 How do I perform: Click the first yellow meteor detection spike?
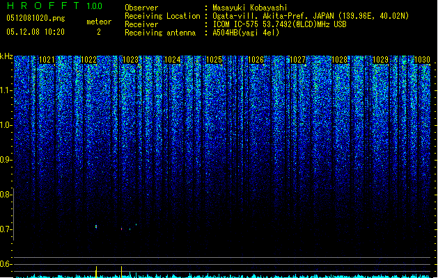pos(96,272)
